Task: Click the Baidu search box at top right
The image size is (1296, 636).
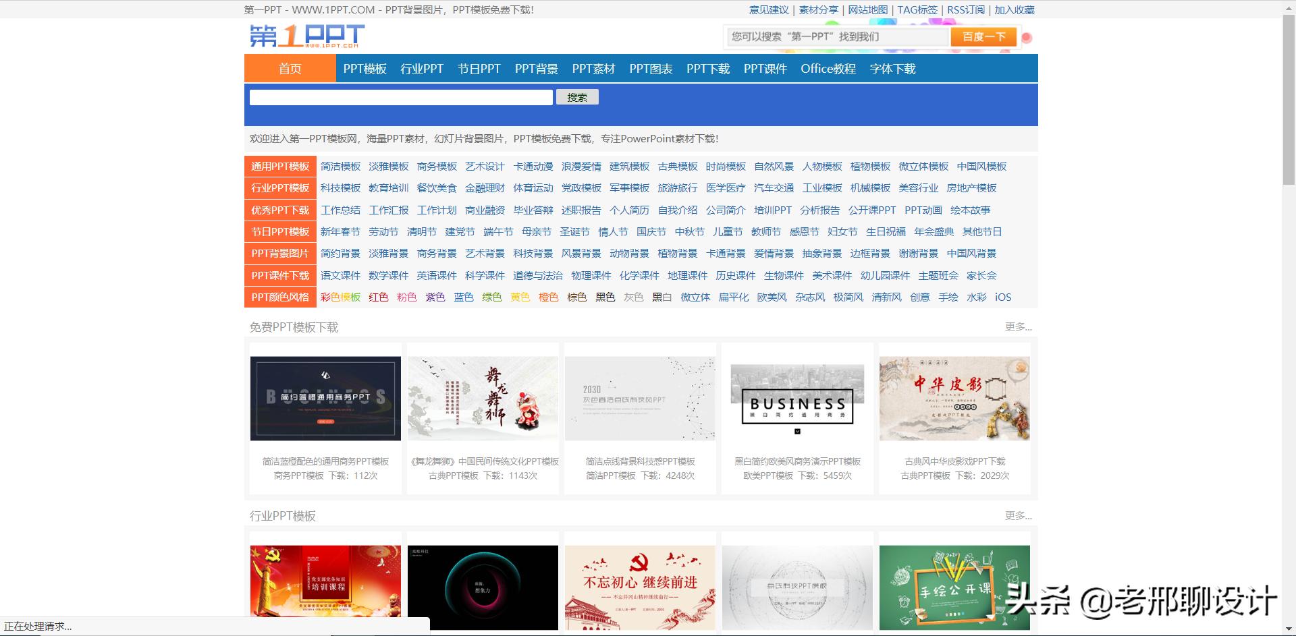Action: tap(837, 37)
